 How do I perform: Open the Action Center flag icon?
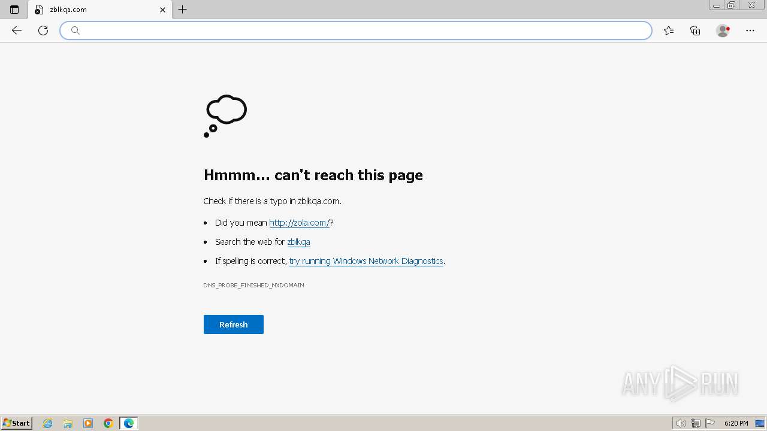710,423
